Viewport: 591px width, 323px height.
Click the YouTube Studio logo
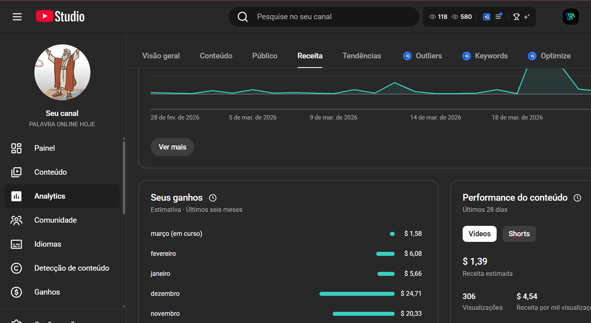[60, 16]
